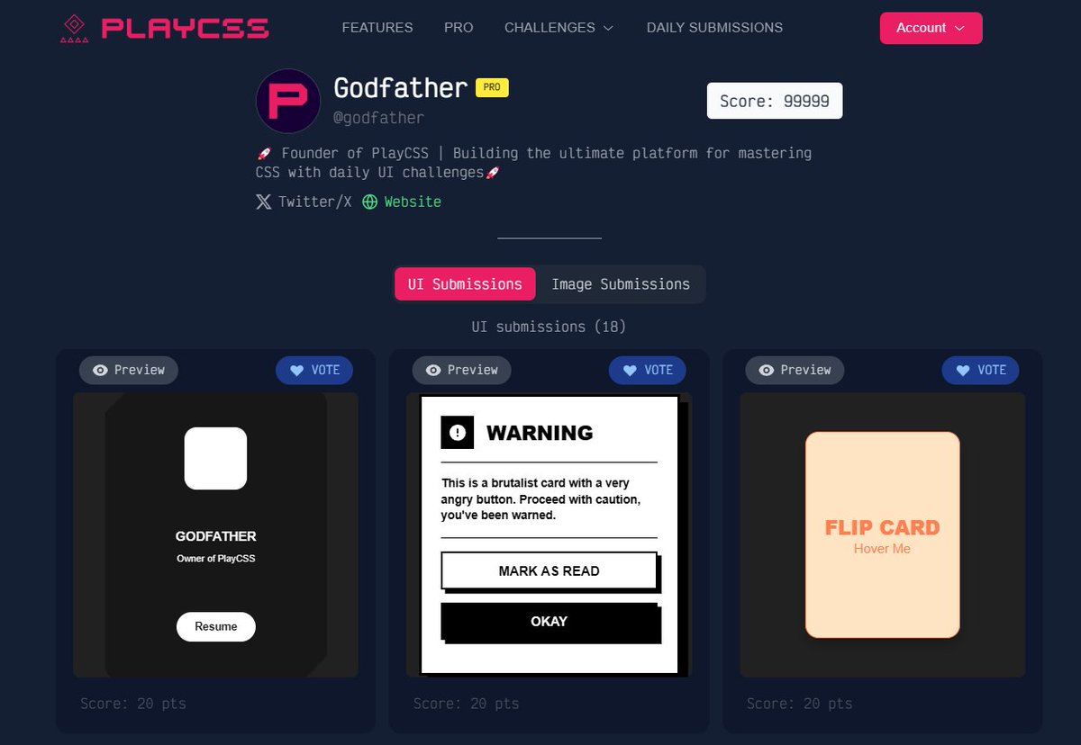This screenshot has width=1081, height=745.
Task: Vote for the Godfather profile card
Action: coord(314,370)
